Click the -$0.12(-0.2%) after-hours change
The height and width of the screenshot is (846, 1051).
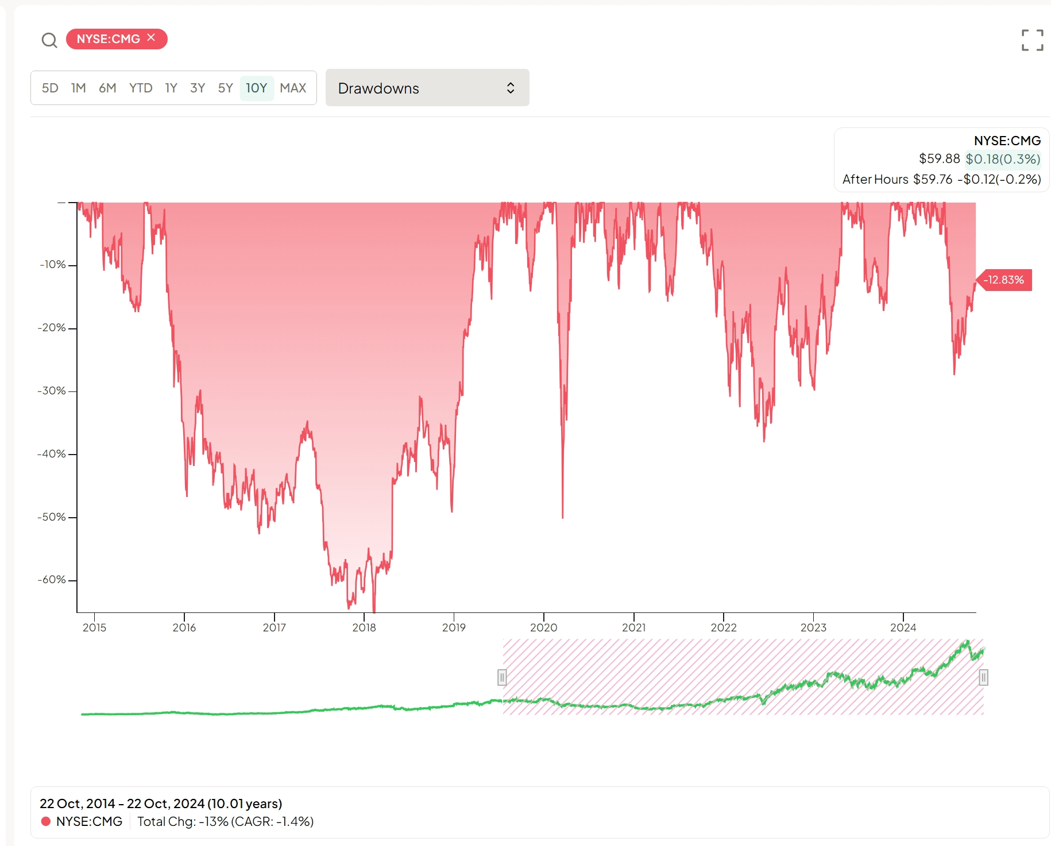(x=999, y=179)
